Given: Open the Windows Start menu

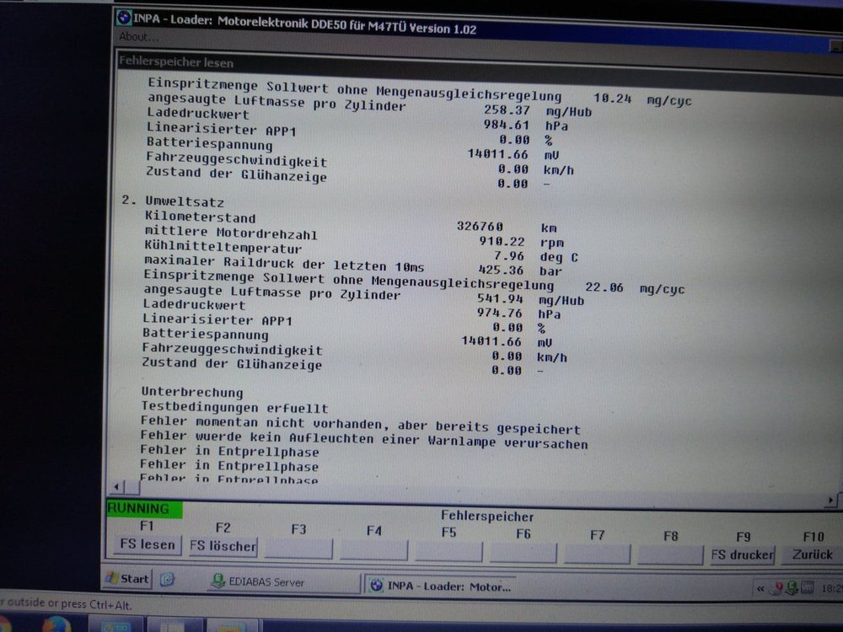Looking at the screenshot, I should pos(127,580).
